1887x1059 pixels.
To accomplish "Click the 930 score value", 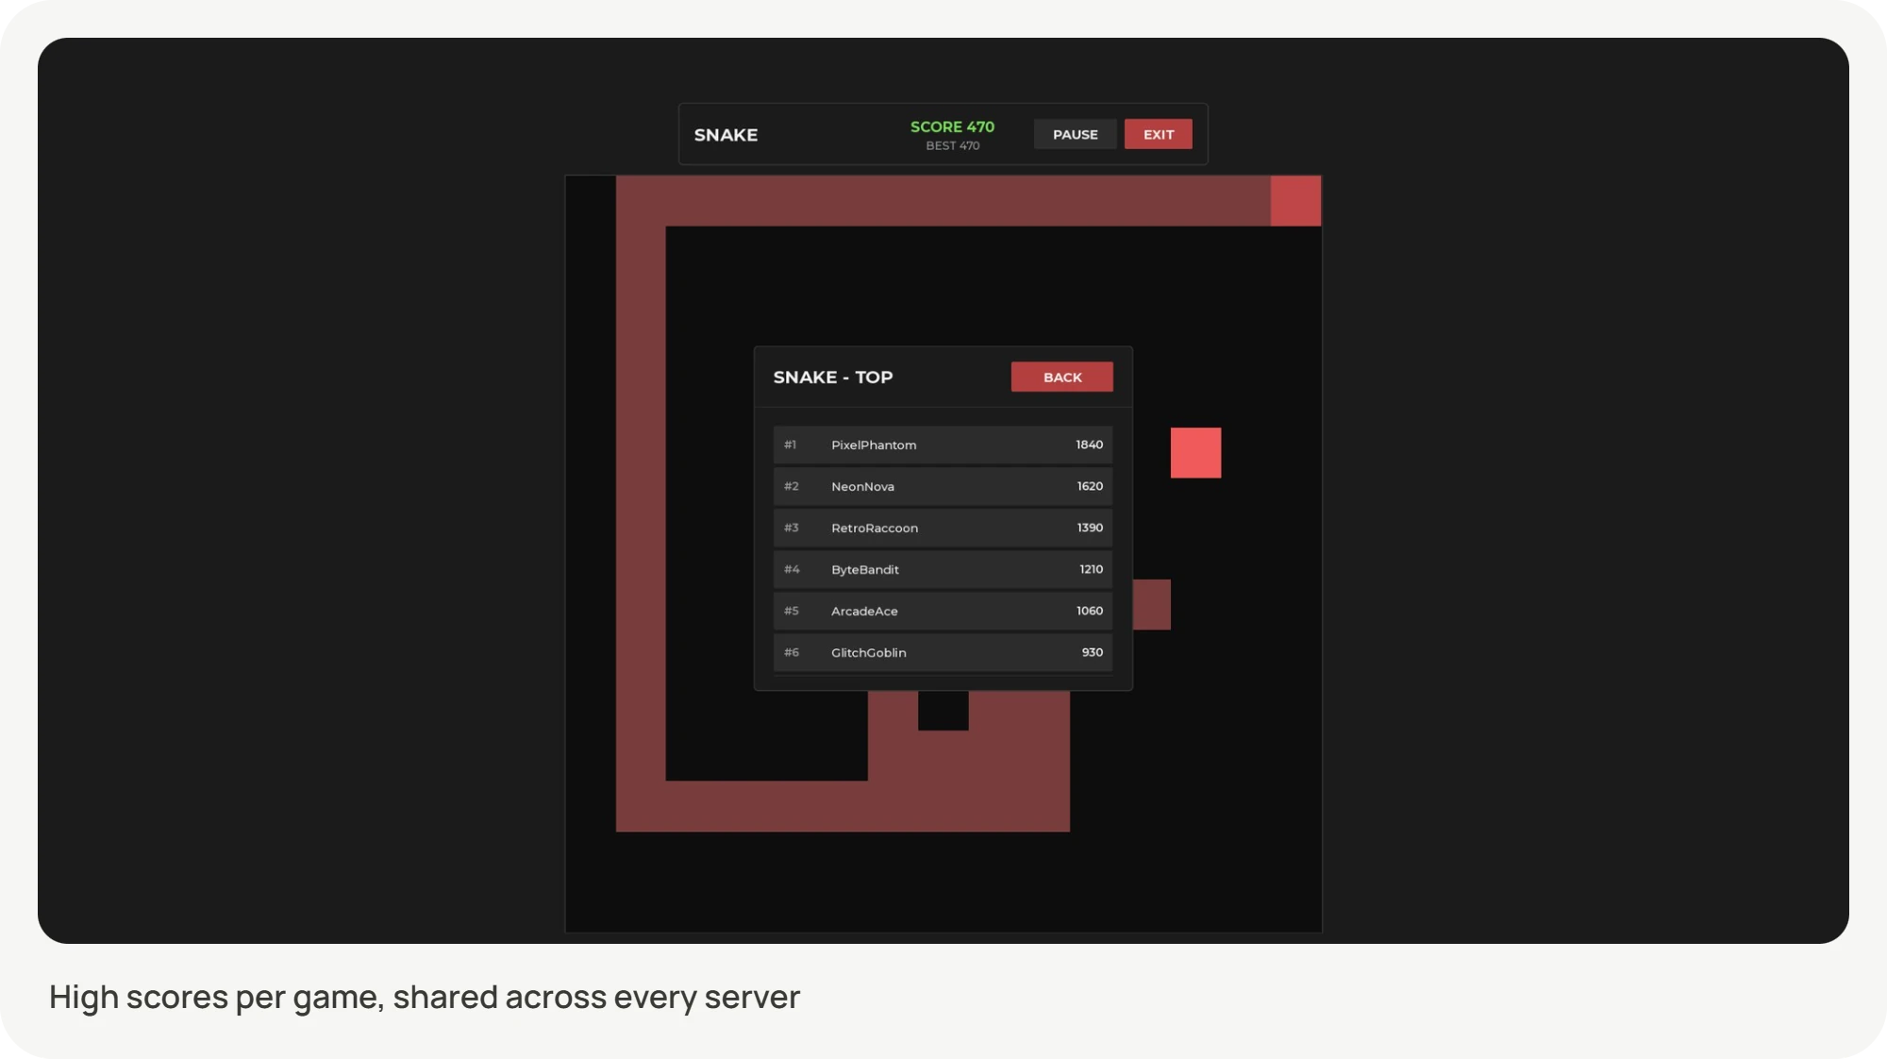I will coord(1092,652).
